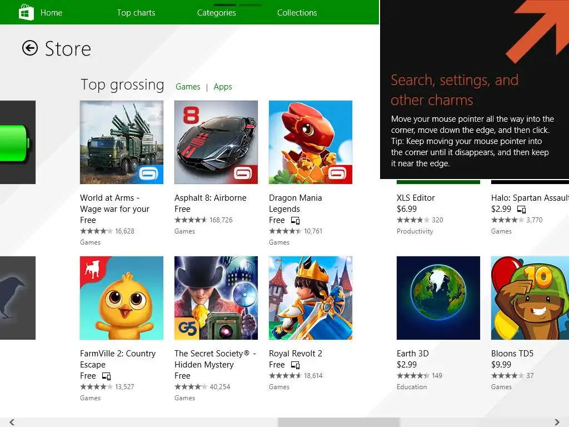Click star rating for FarmVille 13,527

pos(96,387)
